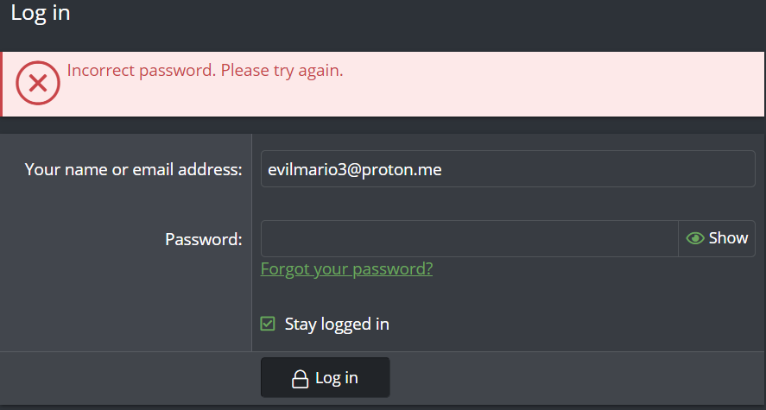Viewport: 766px width, 410px height.
Task: Open the "Forgot your password?" link
Action: (346, 268)
